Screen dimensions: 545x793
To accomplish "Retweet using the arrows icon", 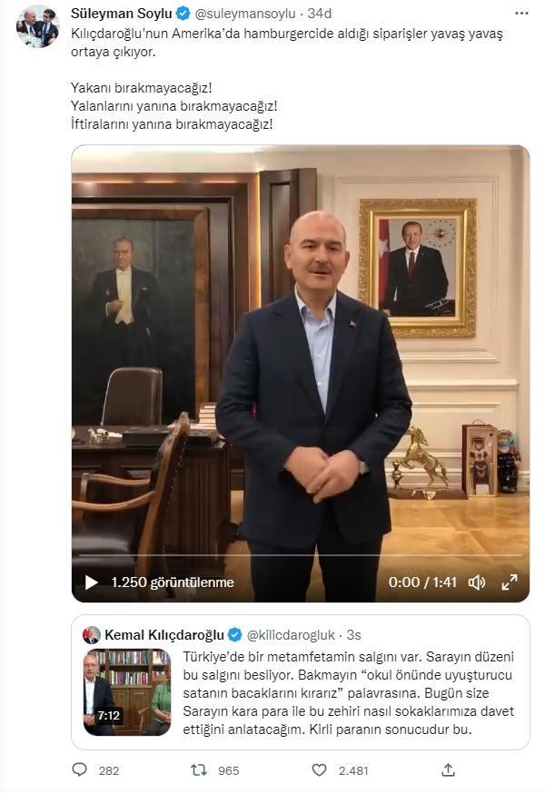I will pyautogui.click(x=198, y=769).
